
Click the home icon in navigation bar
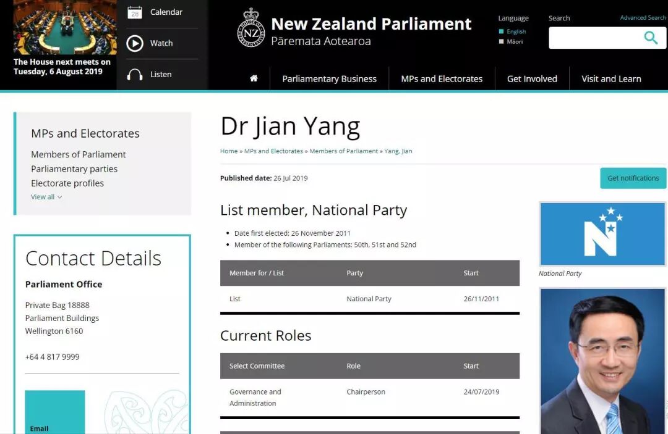(254, 78)
